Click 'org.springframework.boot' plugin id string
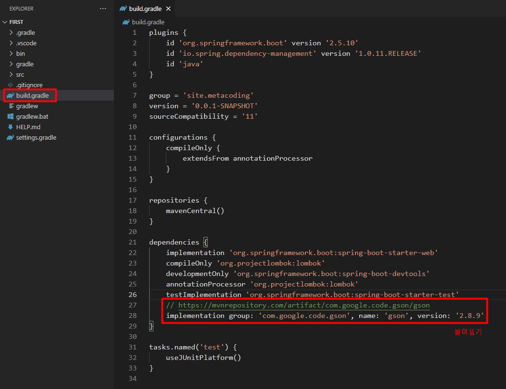The height and width of the screenshot is (389, 506). click(233, 43)
